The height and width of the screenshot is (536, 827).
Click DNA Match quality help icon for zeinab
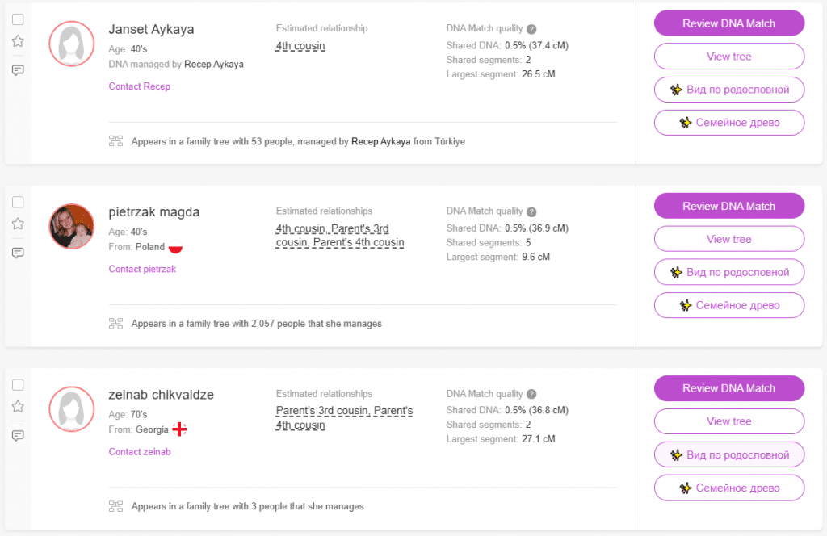(x=531, y=394)
